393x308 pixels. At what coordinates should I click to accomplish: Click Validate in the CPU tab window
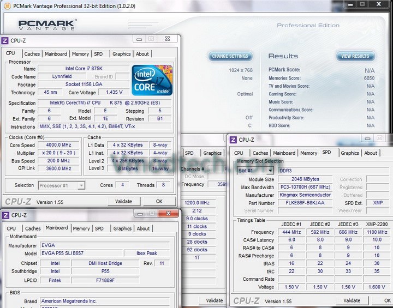tap(123, 201)
